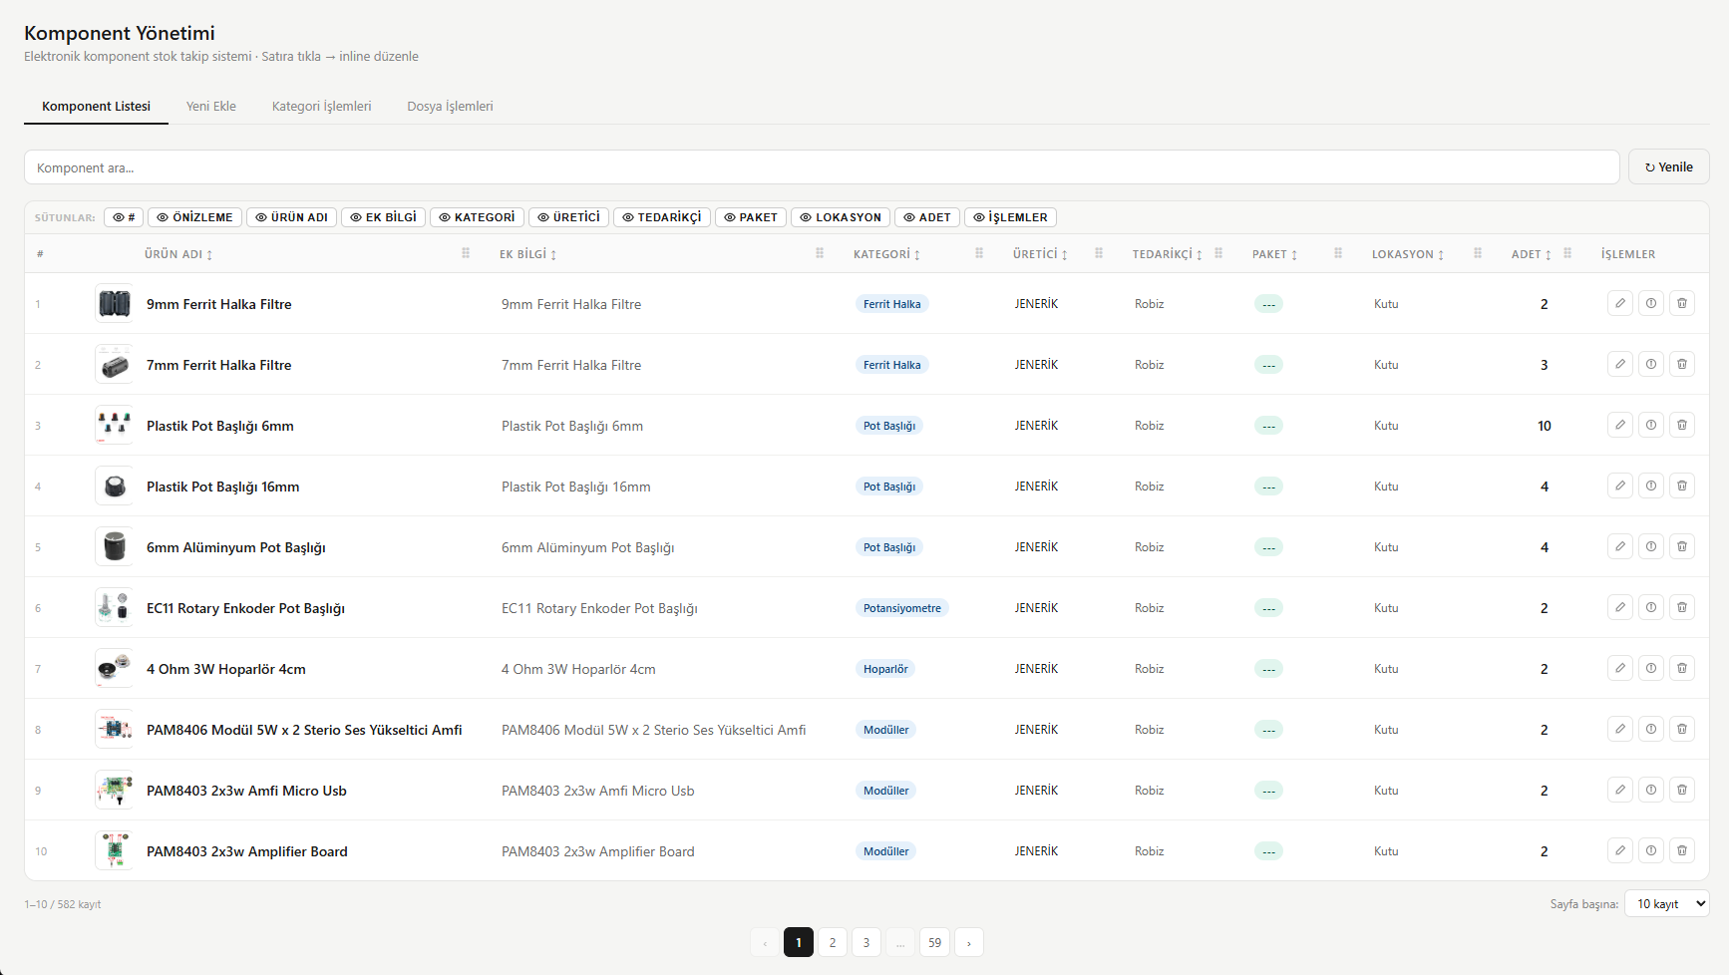Image resolution: width=1729 pixels, height=975 pixels.
Task: Switch to the Yeni Ekle tab
Action: pos(211,107)
